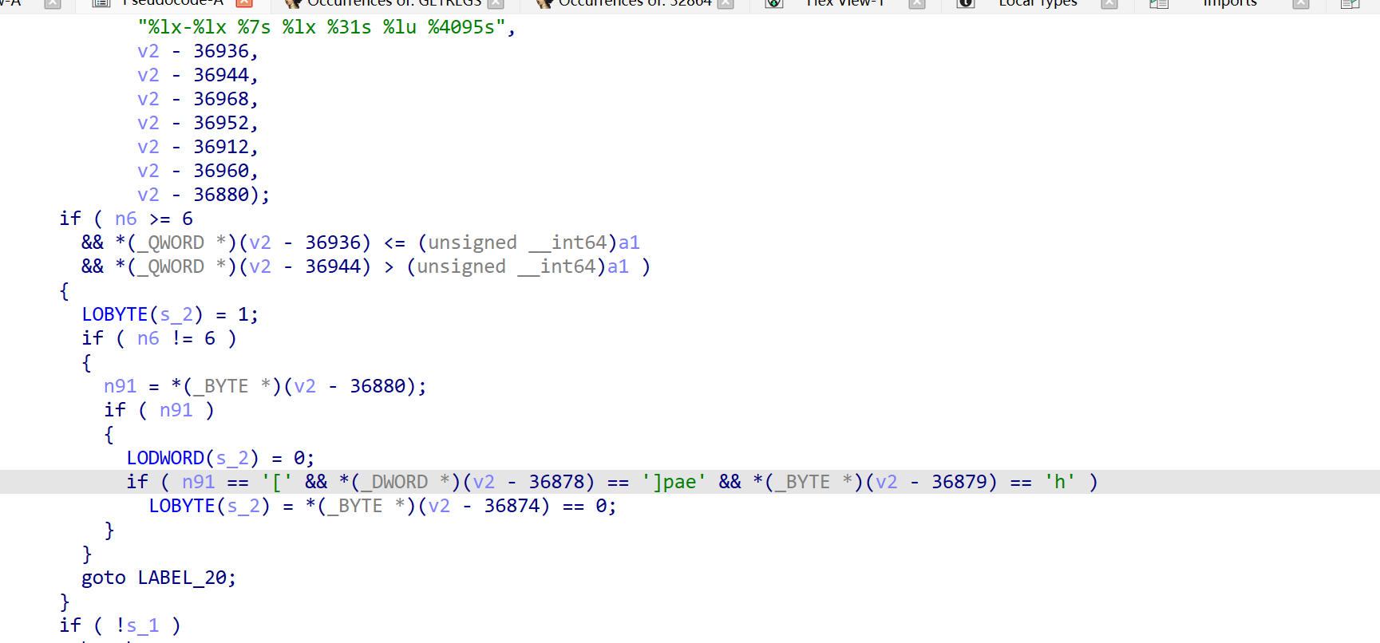This screenshot has width=1380, height=643.
Task: Click s_1 in the "if ( !s_1 )" line
Action: [143, 625]
